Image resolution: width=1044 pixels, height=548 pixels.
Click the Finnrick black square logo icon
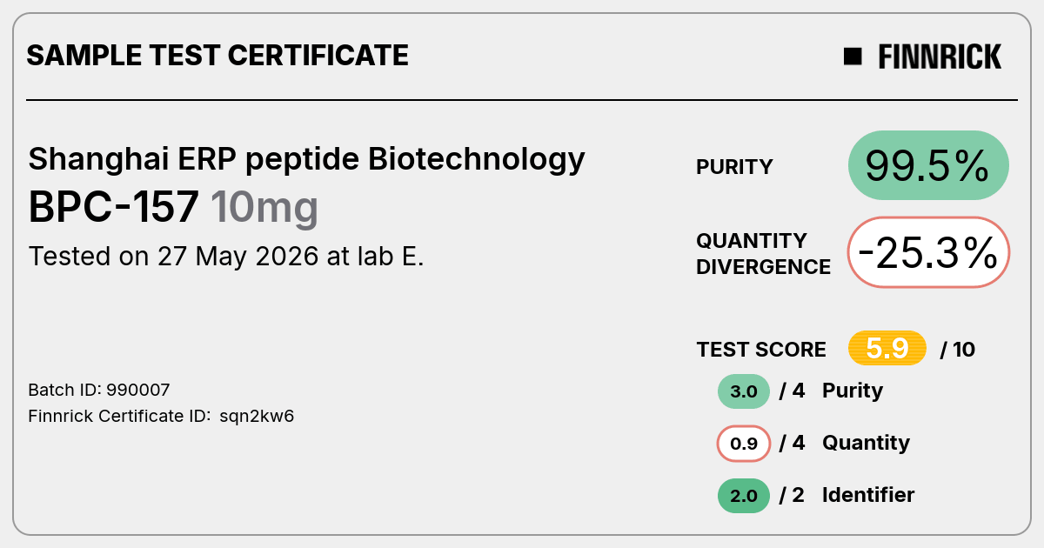(x=853, y=57)
